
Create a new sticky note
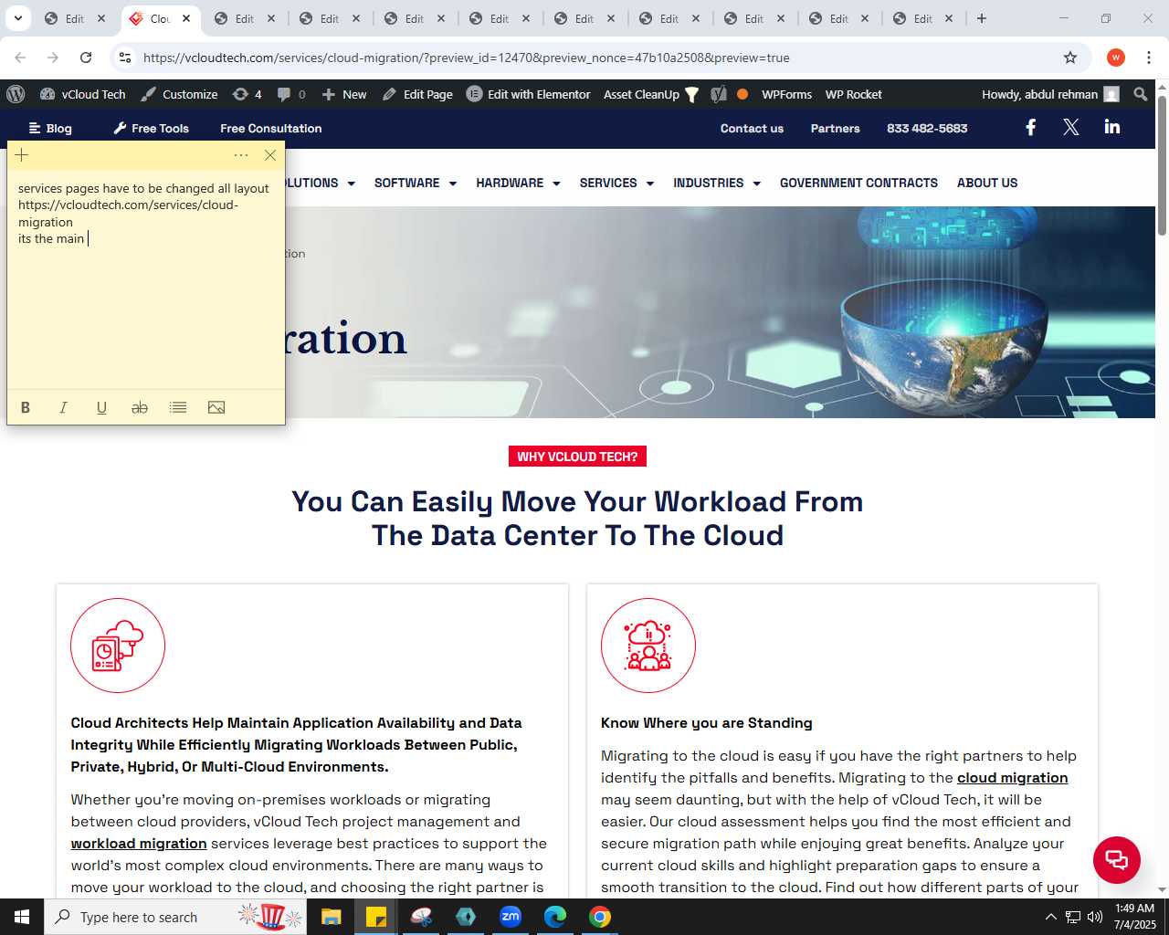tap(22, 155)
